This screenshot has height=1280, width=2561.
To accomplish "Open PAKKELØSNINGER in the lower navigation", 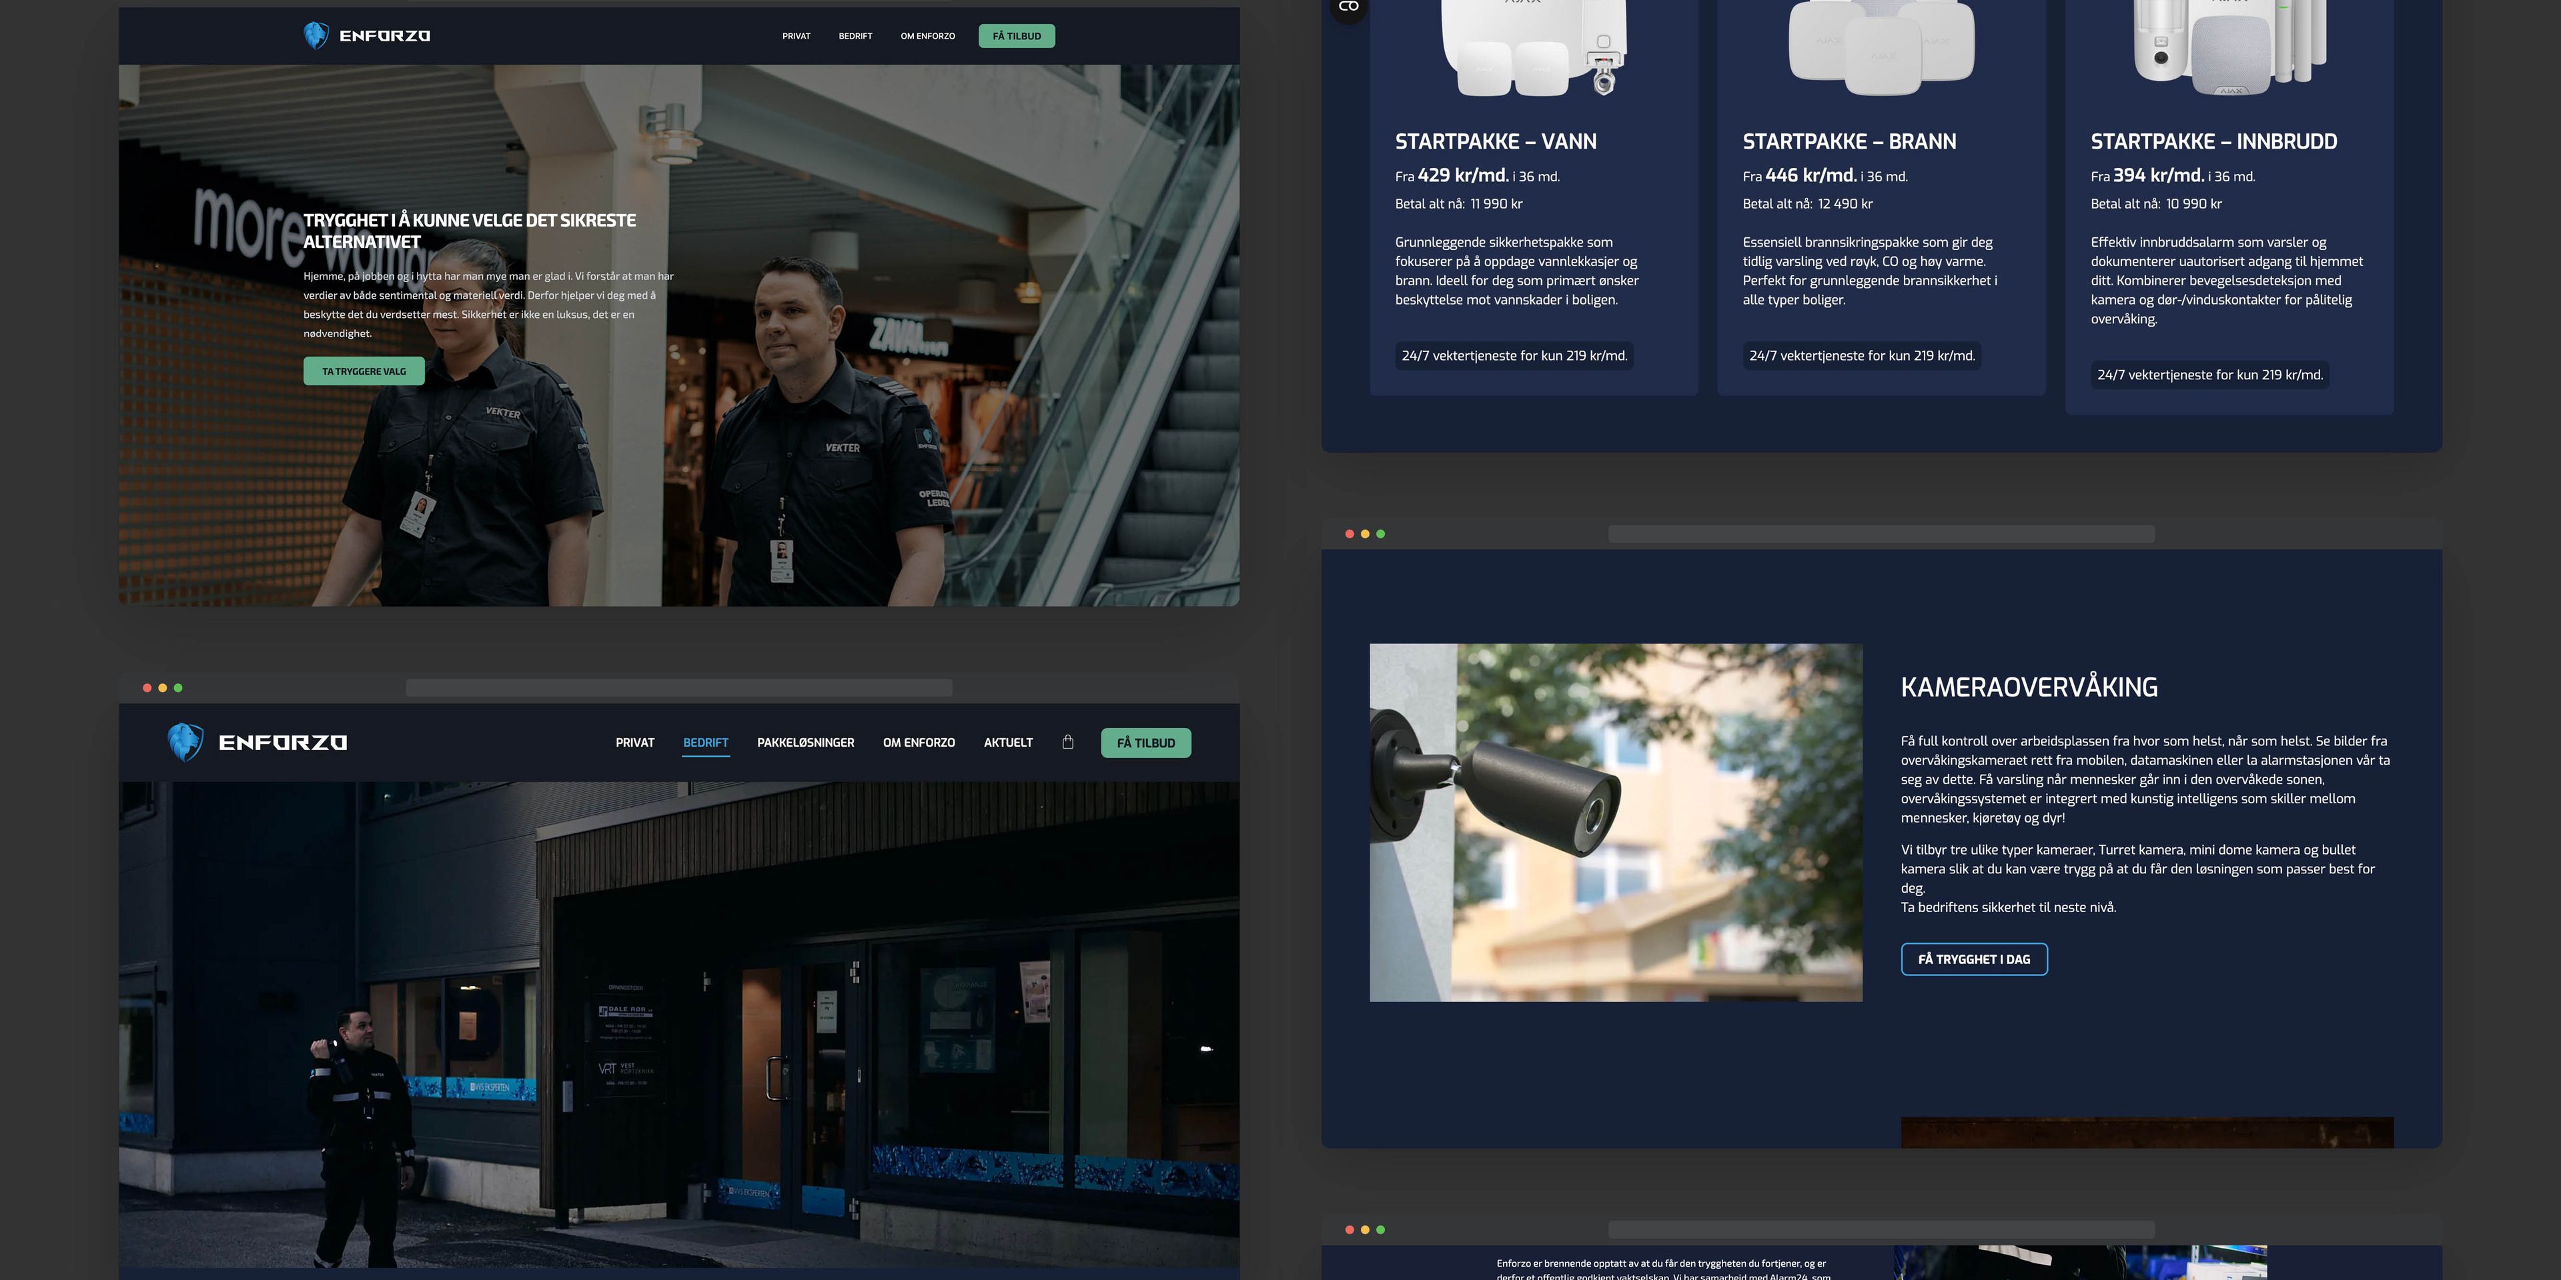I will tap(805, 743).
